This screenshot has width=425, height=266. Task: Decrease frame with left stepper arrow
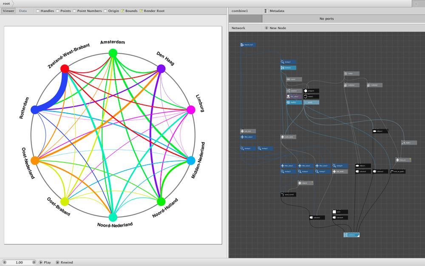coord(4,262)
